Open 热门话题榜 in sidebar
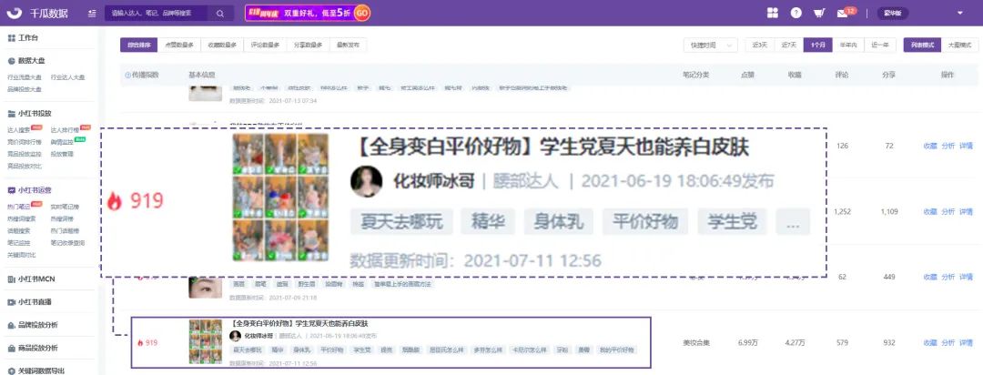983x375 pixels. click(65, 231)
